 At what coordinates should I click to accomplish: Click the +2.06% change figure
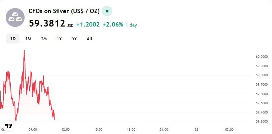[113, 25]
